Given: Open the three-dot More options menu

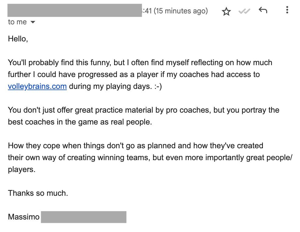Looking at the screenshot, I should (x=287, y=10).
